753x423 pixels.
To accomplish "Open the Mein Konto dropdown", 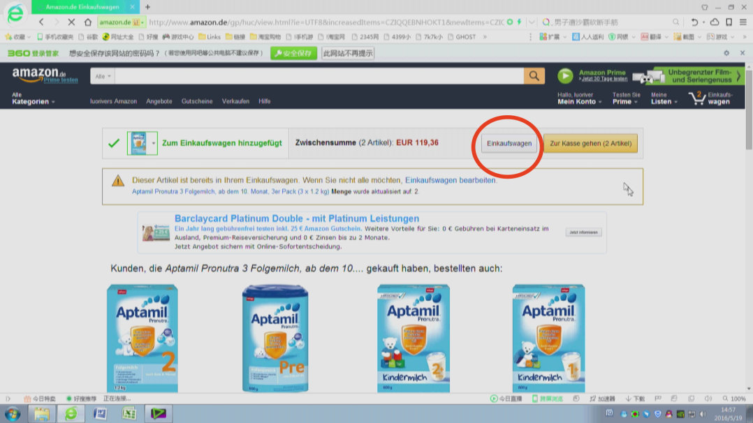I will [x=580, y=98].
